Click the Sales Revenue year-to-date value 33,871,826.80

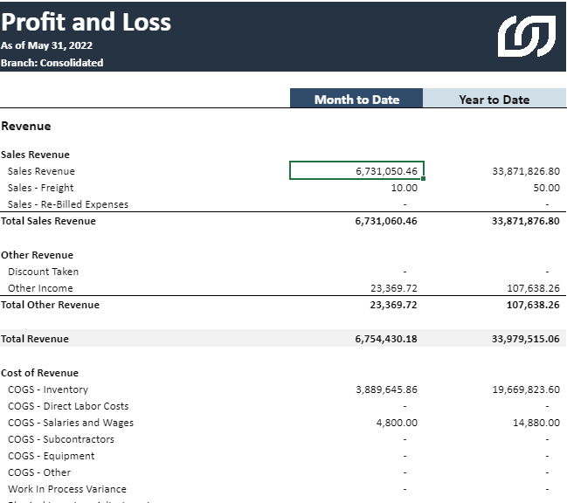click(x=525, y=171)
